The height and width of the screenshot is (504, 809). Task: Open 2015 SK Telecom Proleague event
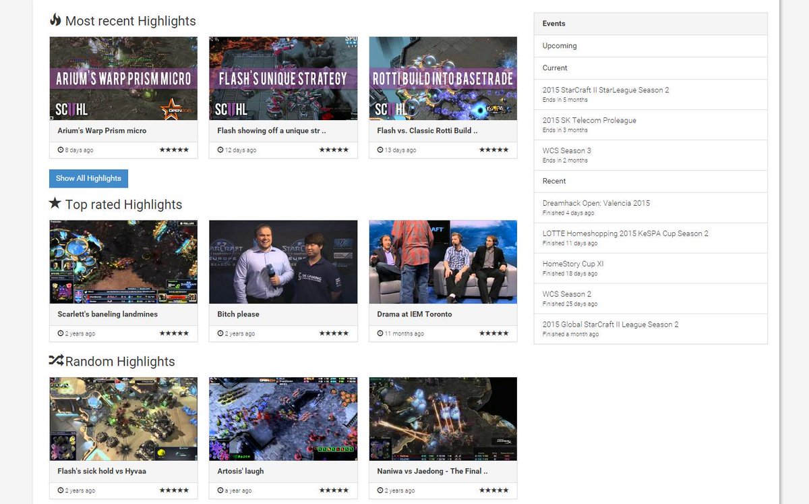pos(651,125)
